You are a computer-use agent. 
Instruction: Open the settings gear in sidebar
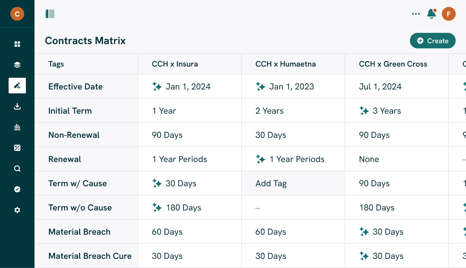17,210
